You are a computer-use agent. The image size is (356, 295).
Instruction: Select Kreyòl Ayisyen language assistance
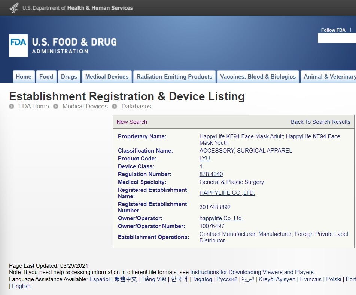click(277, 279)
